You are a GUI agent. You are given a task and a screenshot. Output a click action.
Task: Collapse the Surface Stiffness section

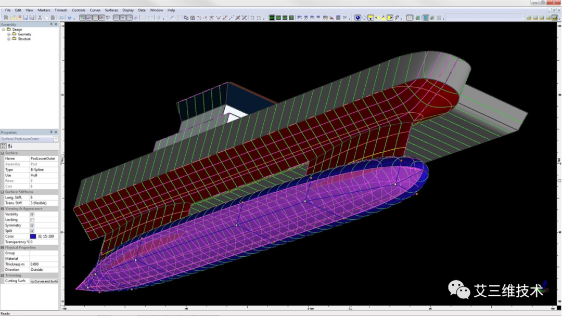click(2, 192)
